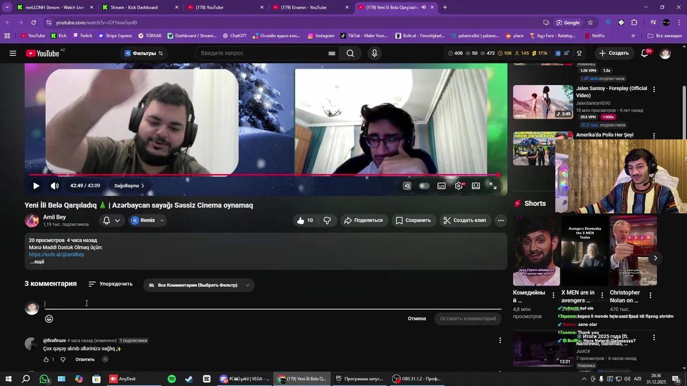Open the Amil Bey channel name
This screenshot has height=386, width=687.
(54, 217)
